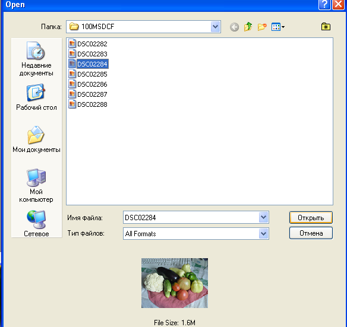Click the Открыть button
Screen dimensions: 347x327
(311, 218)
